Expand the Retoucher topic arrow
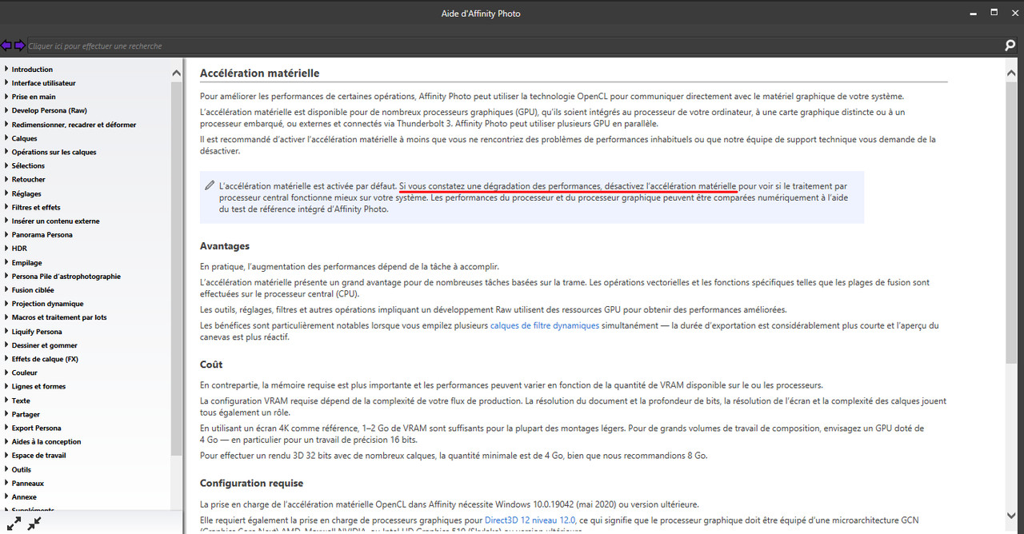This screenshot has height=534, width=1024. click(x=6, y=179)
